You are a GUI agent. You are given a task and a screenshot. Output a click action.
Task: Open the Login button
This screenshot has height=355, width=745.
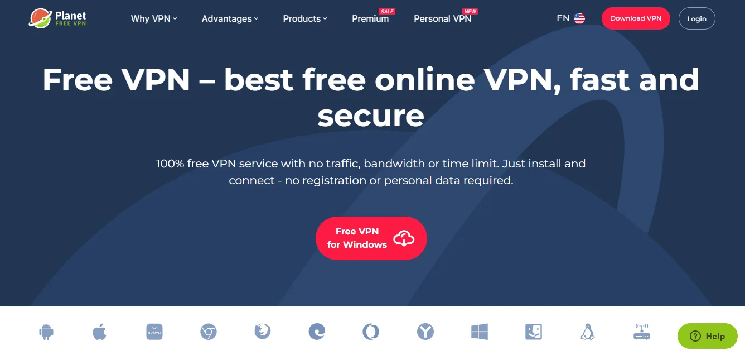point(696,18)
